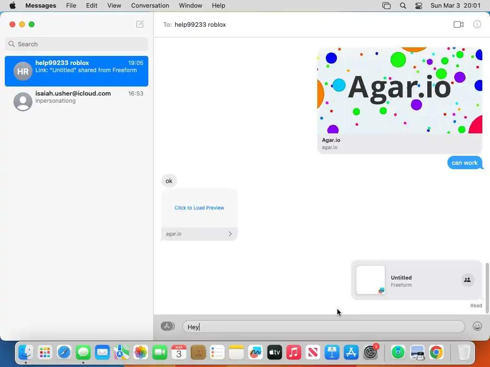
Task: Open the Untitled Freeform board card
Action: click(x=417, y=280)
